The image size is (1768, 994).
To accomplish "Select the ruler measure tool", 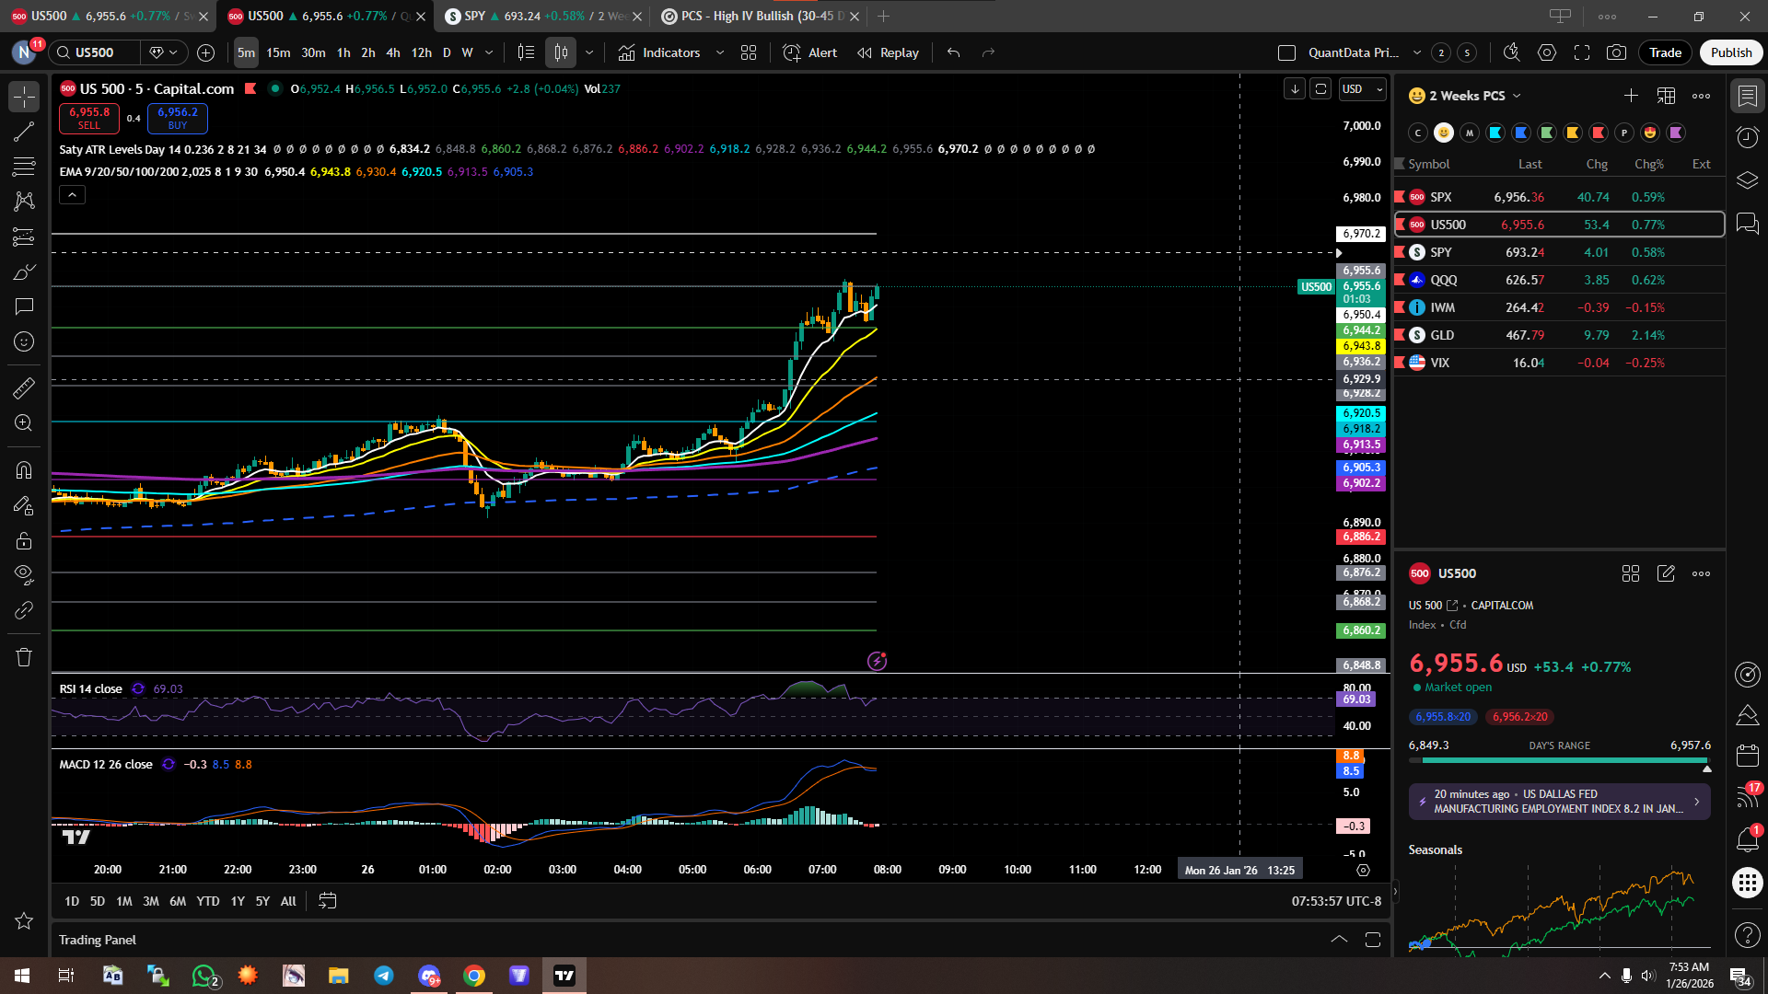I will (x=24, y=388).
